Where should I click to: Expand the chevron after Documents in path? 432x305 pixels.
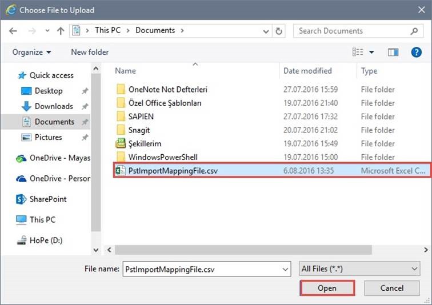point(182,30)
